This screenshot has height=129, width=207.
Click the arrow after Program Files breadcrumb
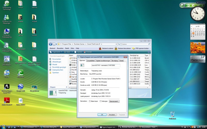coord(72,44)
